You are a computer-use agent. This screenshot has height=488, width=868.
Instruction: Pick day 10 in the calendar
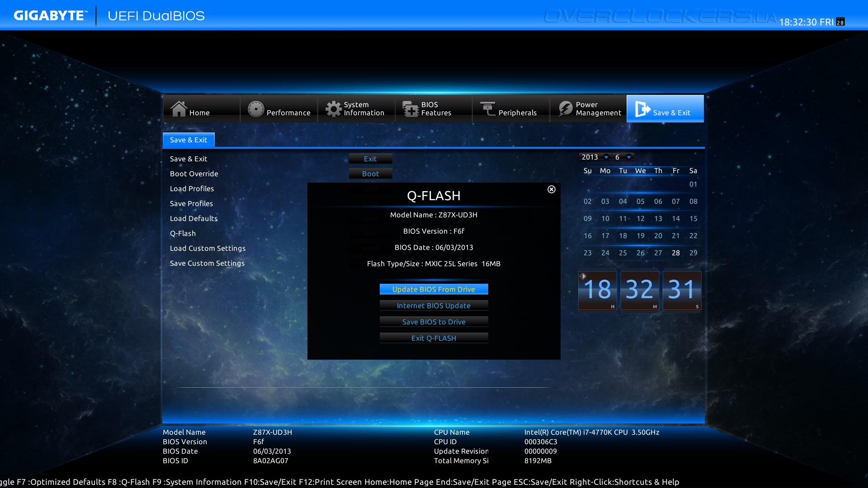click(605, 218)
